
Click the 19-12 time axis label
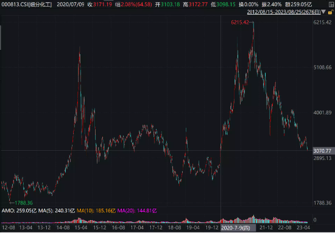211,228
